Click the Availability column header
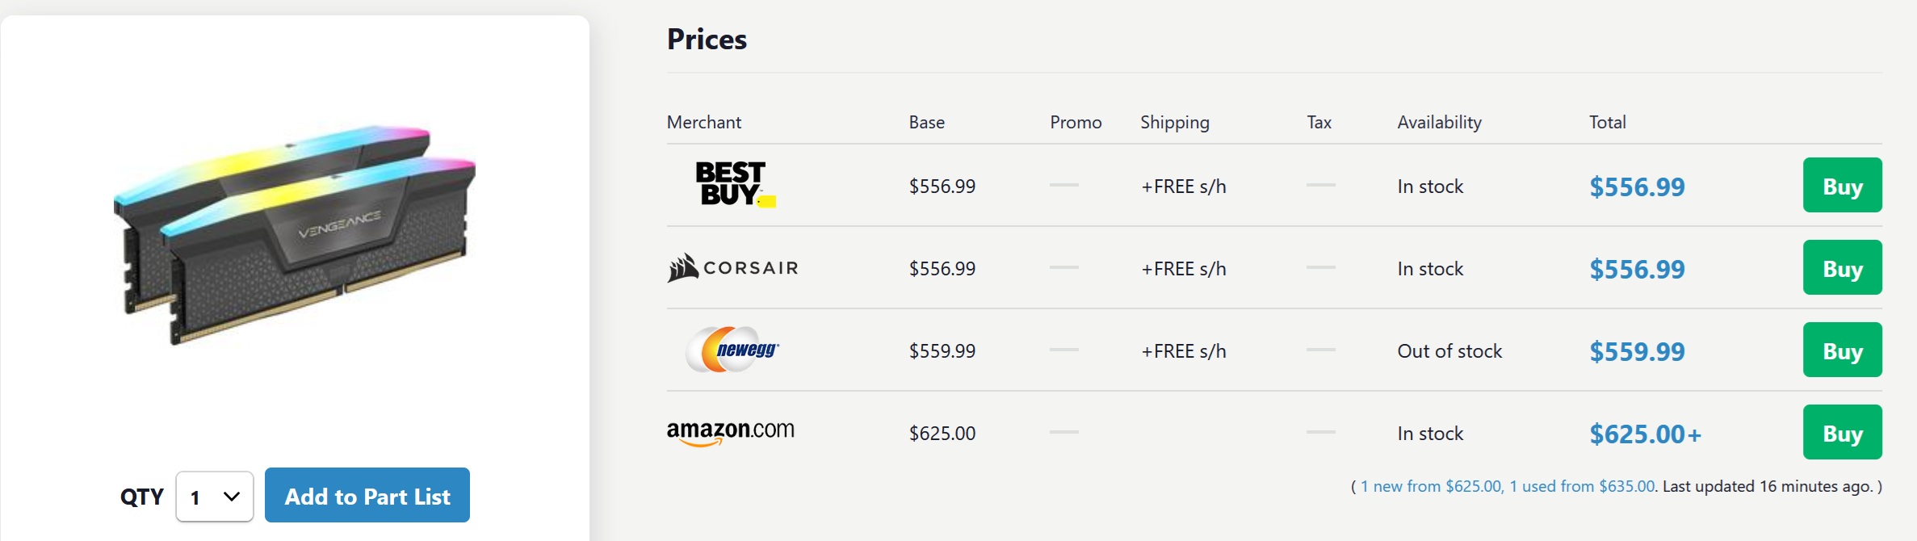 [1439, 122]
